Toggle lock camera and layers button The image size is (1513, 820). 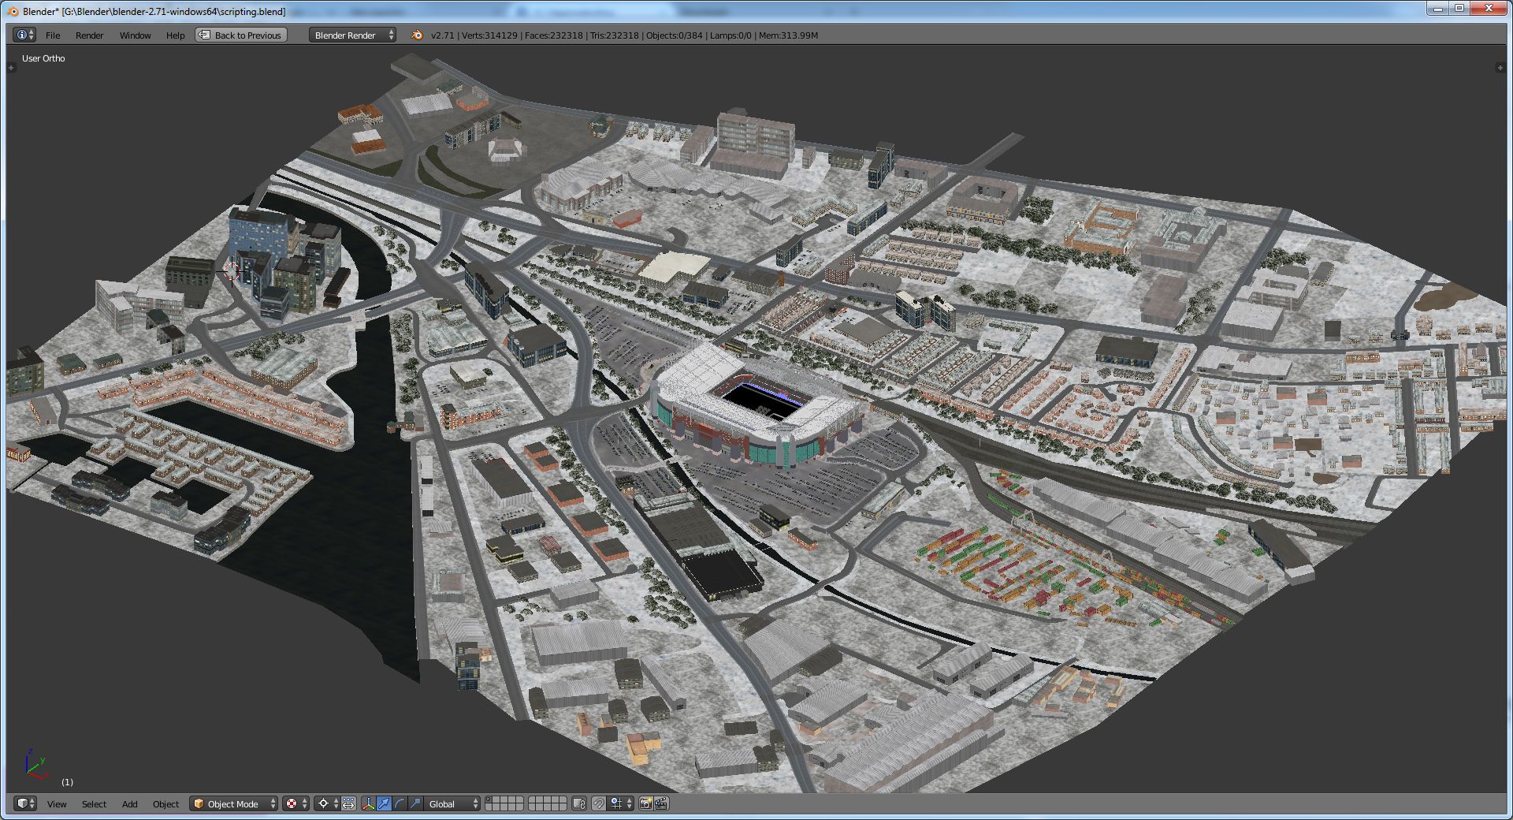[x=579, y=803]
